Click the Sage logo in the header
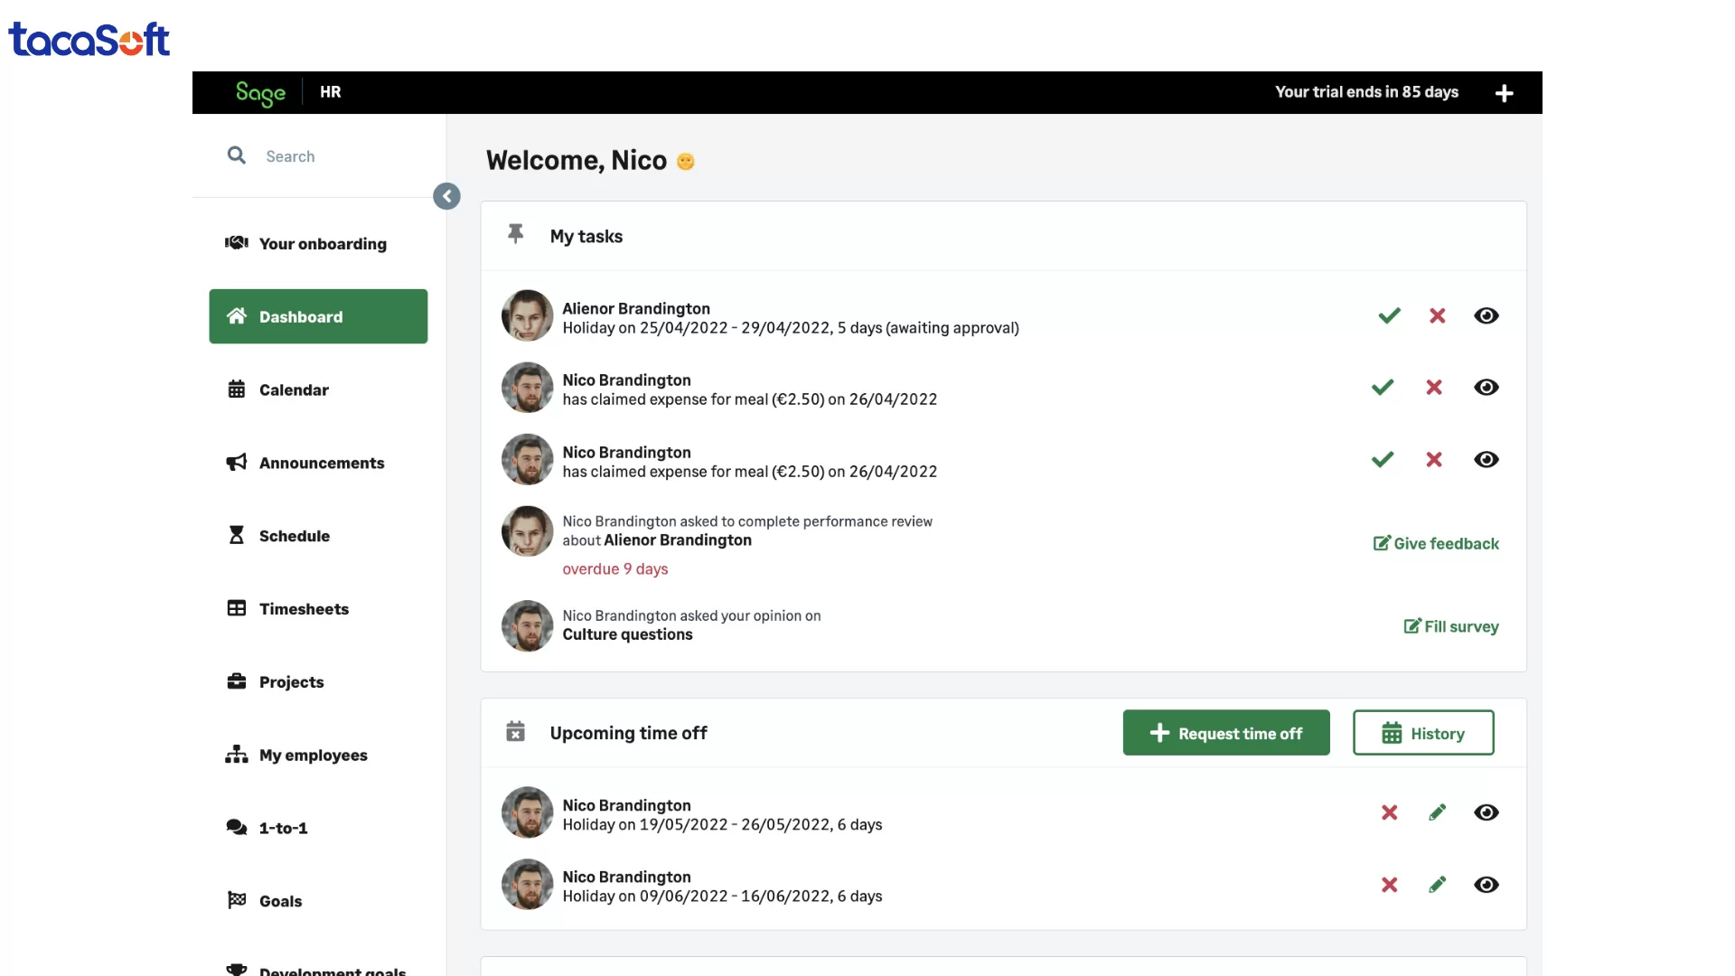Screen dimensions: 1735x976 (260, 93)
